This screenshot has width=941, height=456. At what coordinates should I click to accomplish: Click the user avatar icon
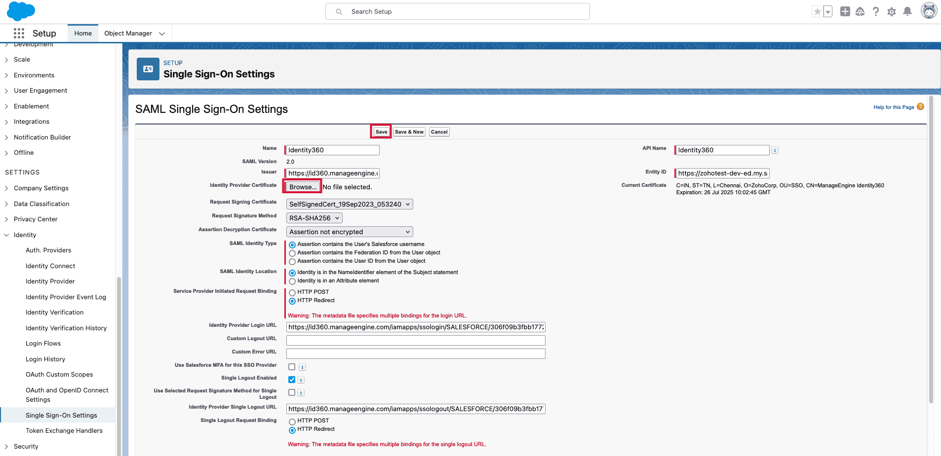[929, 10]
